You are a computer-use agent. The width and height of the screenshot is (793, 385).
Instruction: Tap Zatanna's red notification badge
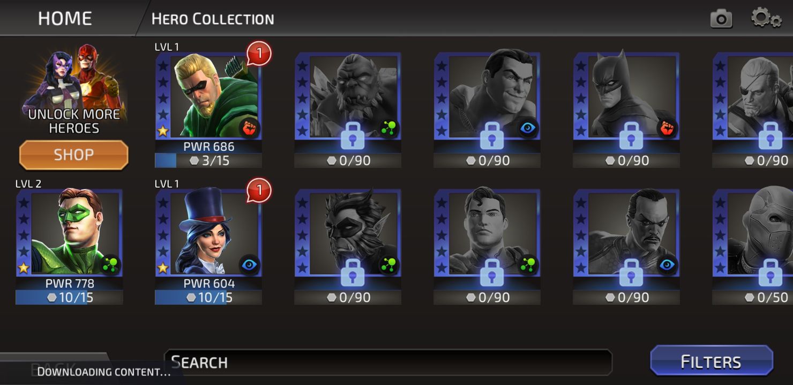click(259, 190)
